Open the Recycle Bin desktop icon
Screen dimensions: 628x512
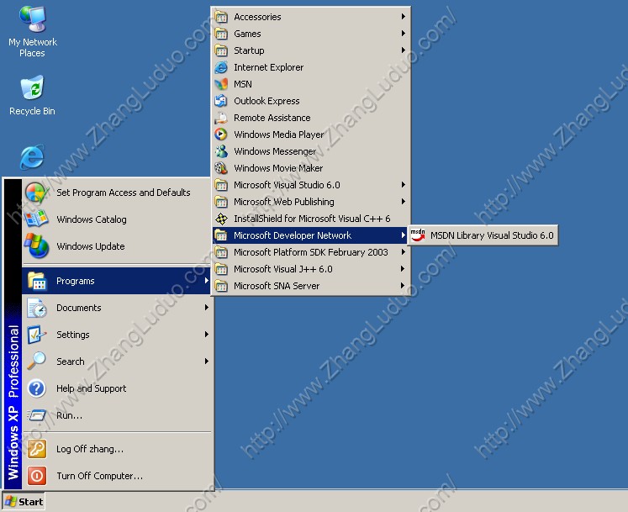[32, 95]
